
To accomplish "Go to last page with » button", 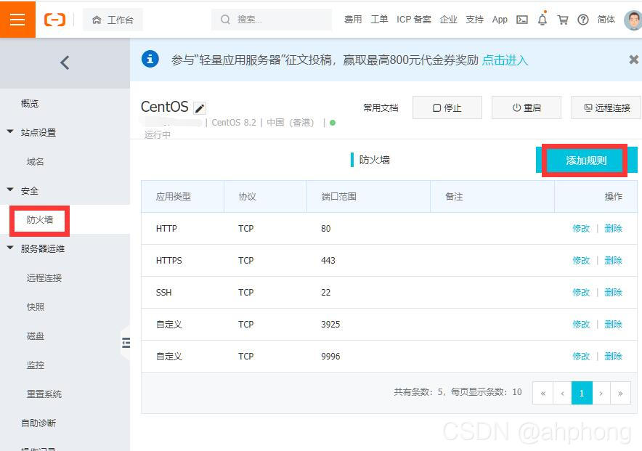I will click(620, 393).
